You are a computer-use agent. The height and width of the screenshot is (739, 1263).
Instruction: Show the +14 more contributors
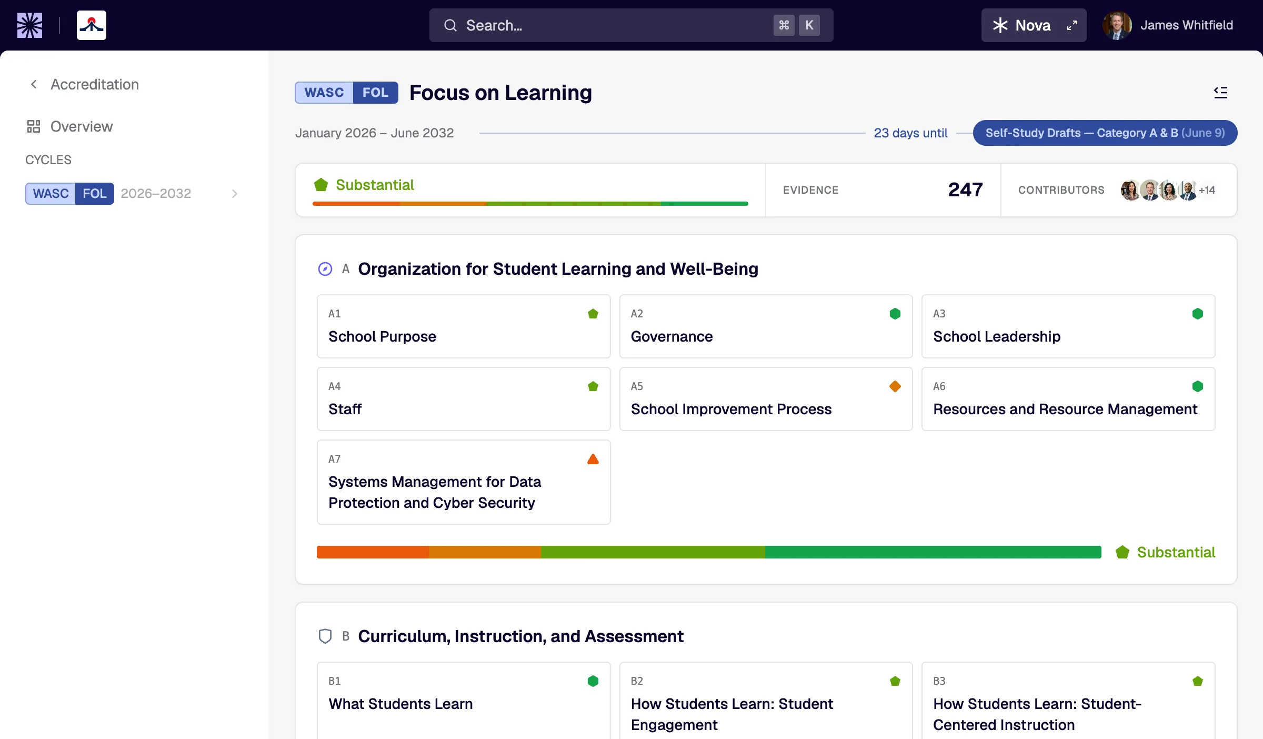pyautogui.click(x=1207, y=190)
